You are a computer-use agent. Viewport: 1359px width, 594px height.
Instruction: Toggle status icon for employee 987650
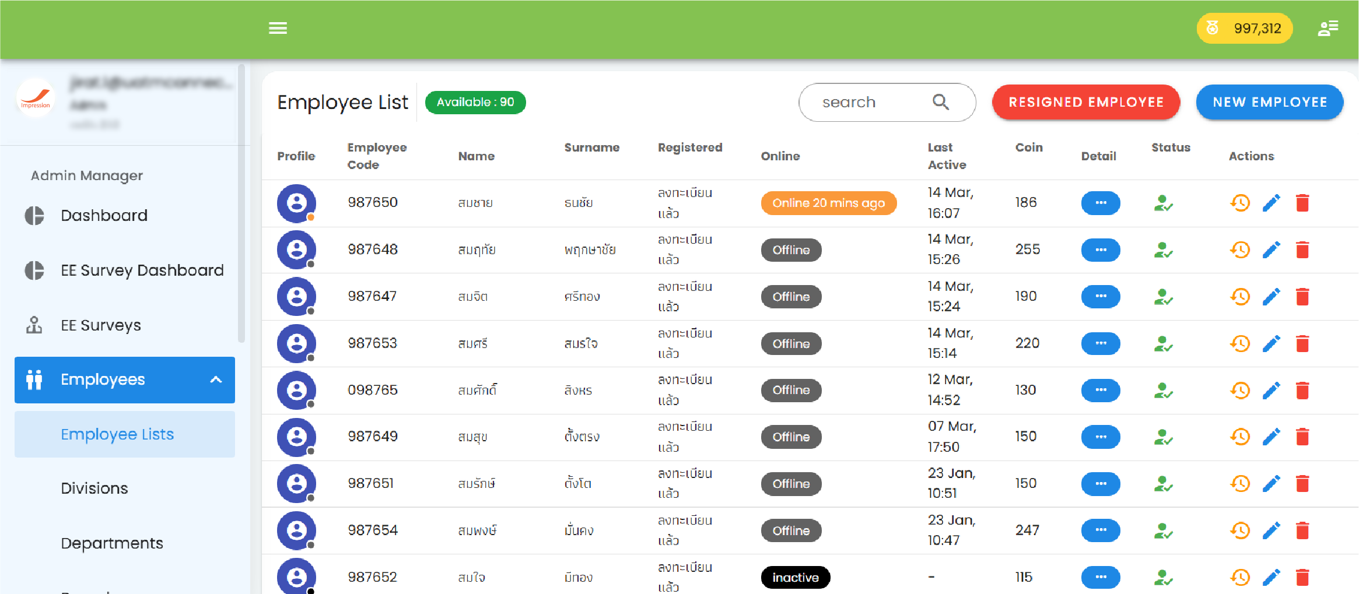point(1163,203)
